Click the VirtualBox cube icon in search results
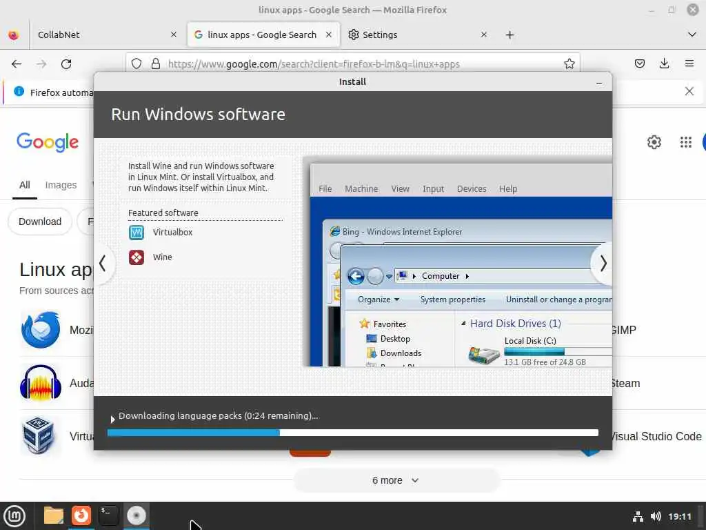This screenshot has width=706, height=530. (x=39, y=435)
